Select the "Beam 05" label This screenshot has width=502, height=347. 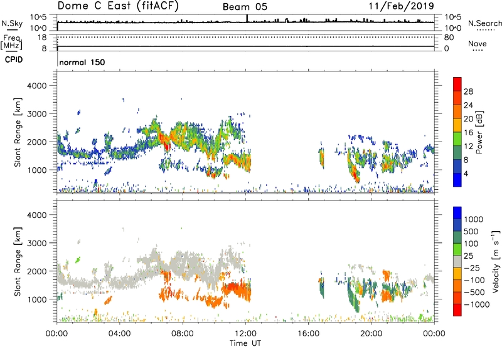[x=245, y=7]
